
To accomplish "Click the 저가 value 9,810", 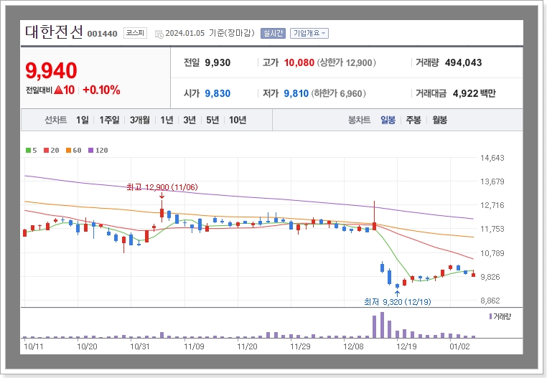I will click(296, 93).
